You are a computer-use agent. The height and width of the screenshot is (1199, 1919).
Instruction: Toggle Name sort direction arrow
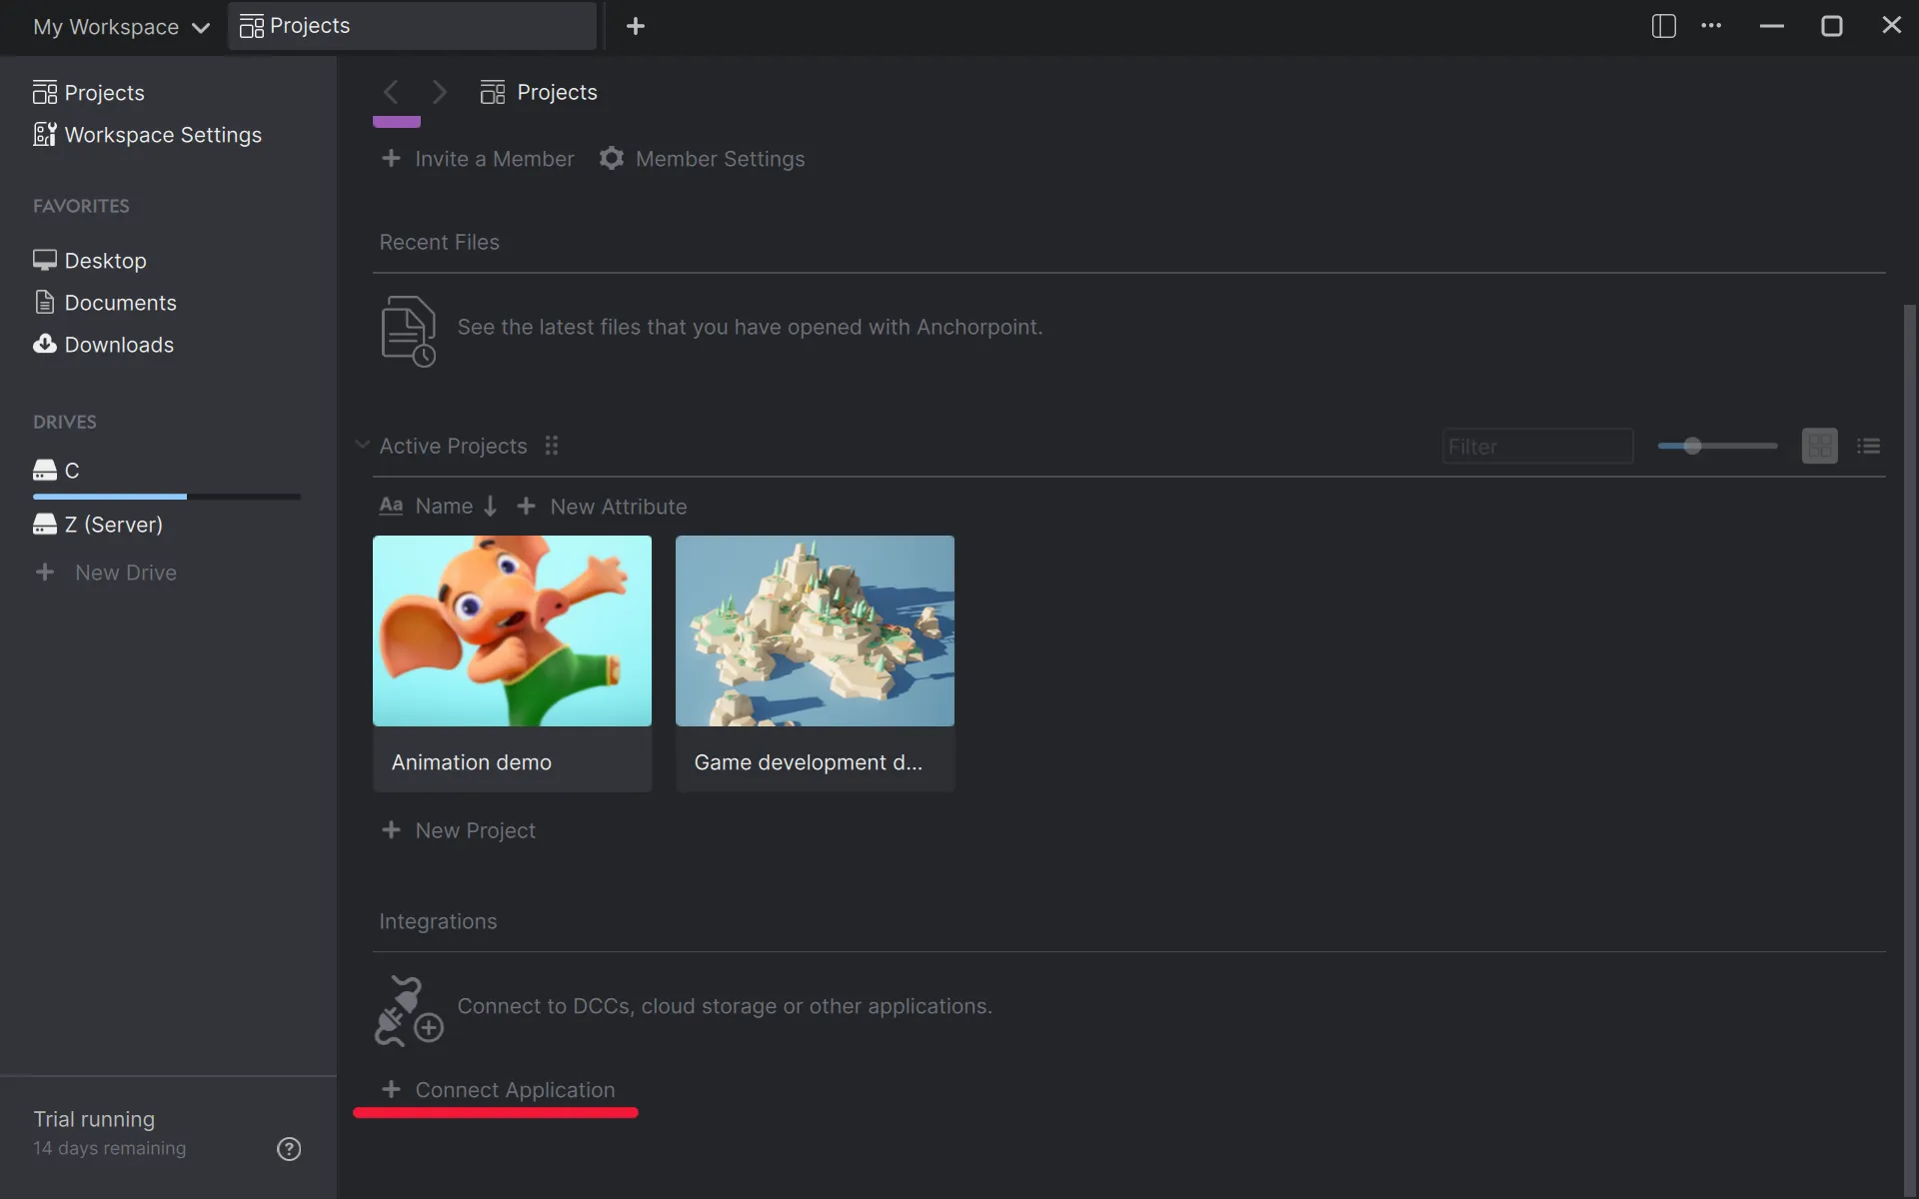(490, 507)
